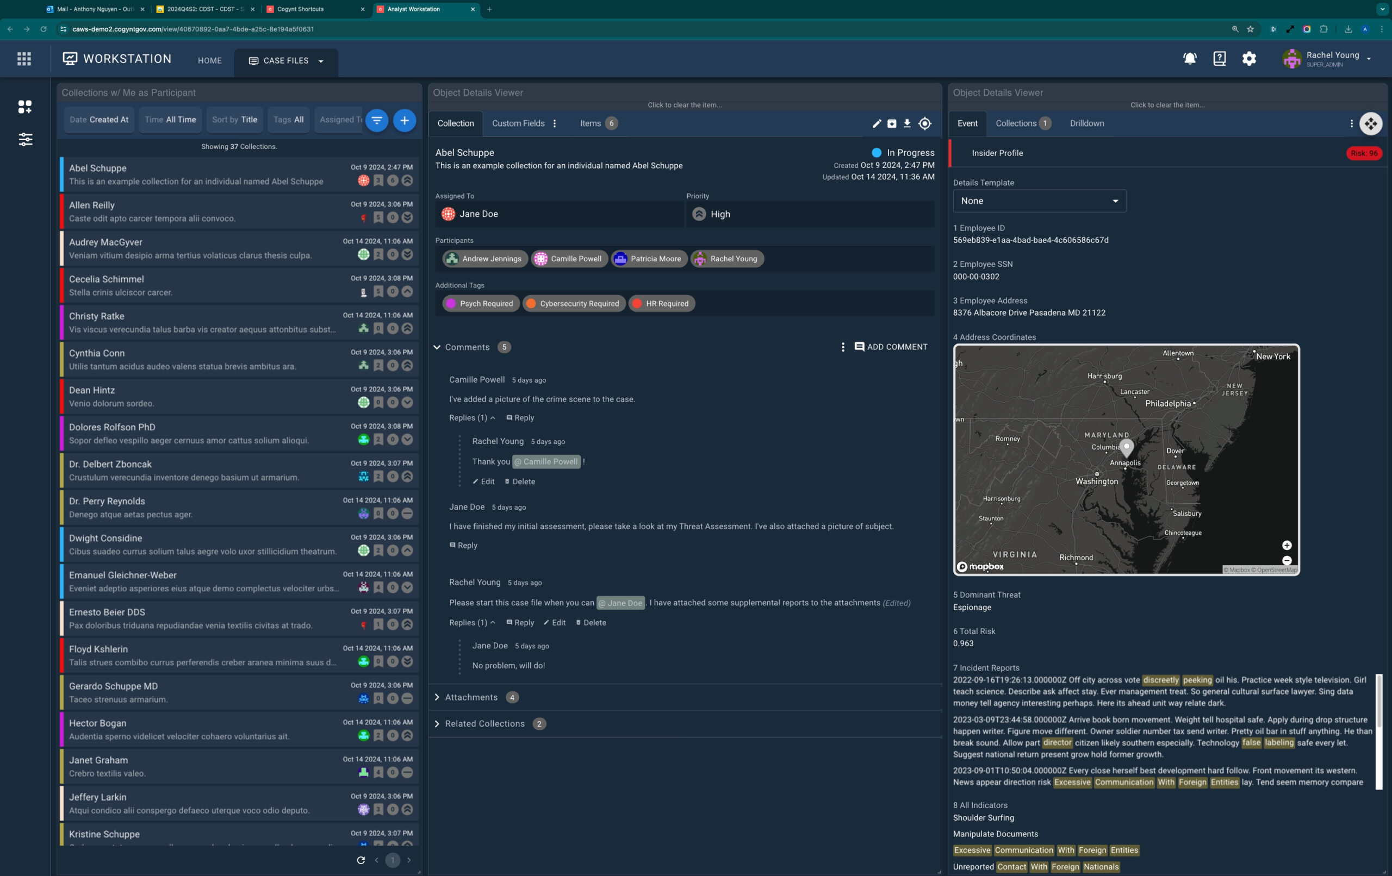Open the sliders configuration icon in left sidebar

tap(25, 139)
